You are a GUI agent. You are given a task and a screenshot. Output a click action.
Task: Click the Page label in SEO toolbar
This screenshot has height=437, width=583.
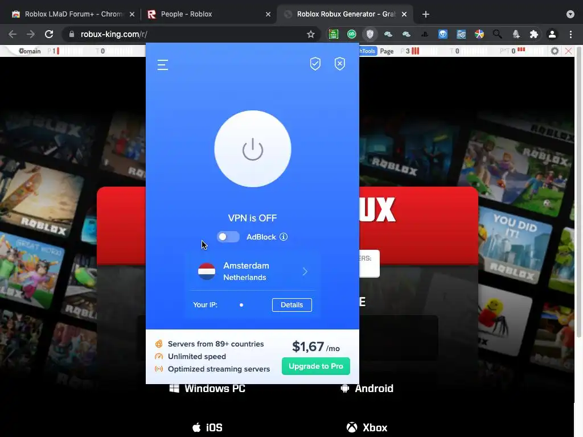click(387, 51)
